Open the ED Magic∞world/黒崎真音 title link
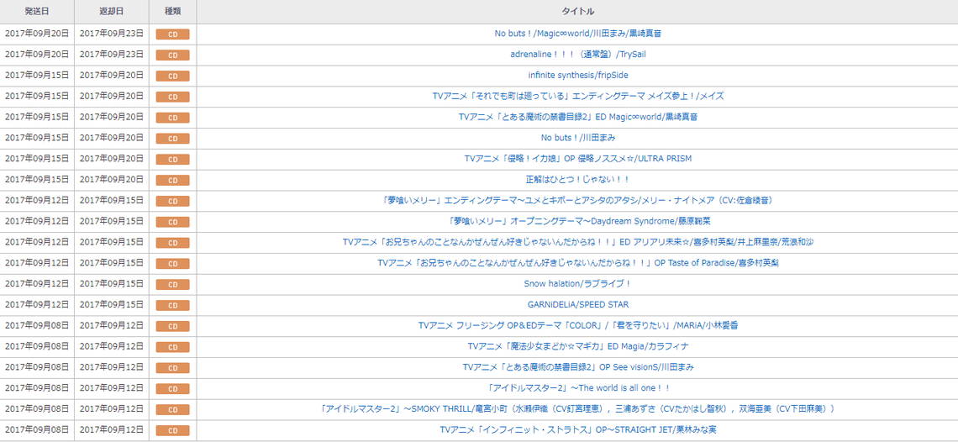This screenshot has width=958, height=442. (577, 117)
